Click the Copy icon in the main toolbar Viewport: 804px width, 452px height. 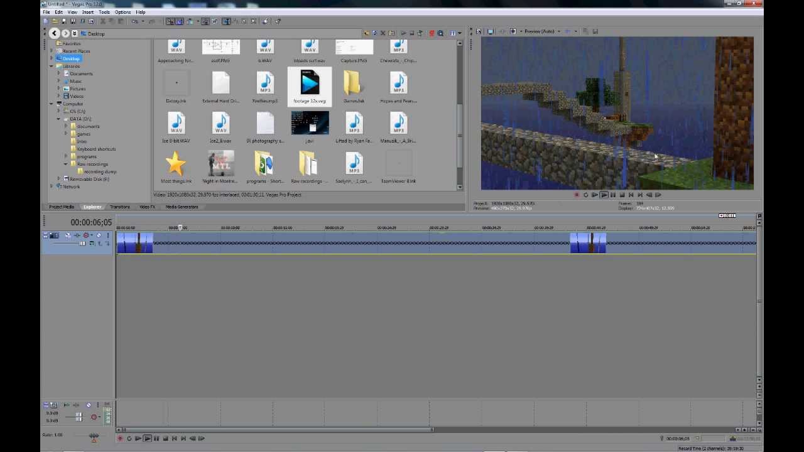(x=111, y=21)
